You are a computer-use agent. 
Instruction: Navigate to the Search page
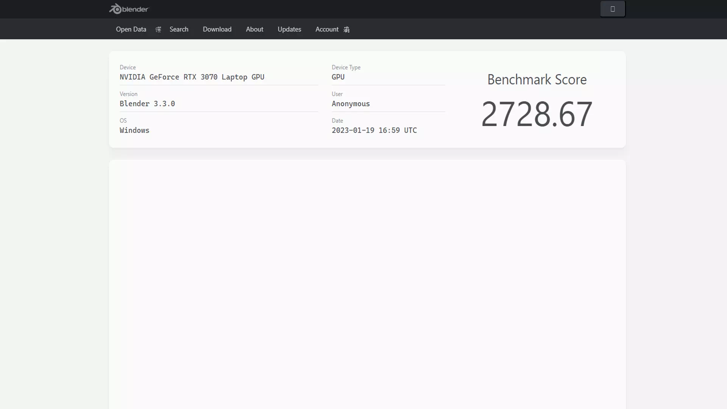pyautogui.click(x=179, y=29)
